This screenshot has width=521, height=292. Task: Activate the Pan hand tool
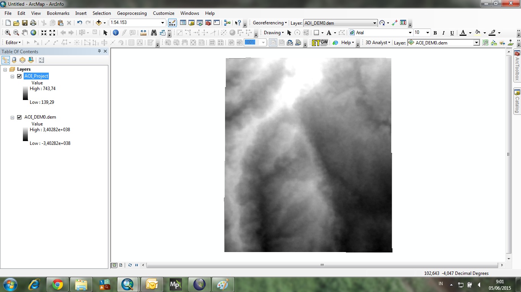pyautogui.click(x=24, y=33)
